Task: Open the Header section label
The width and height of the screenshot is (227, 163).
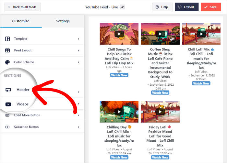Action: pyautogui.click(x=23, y=90)
